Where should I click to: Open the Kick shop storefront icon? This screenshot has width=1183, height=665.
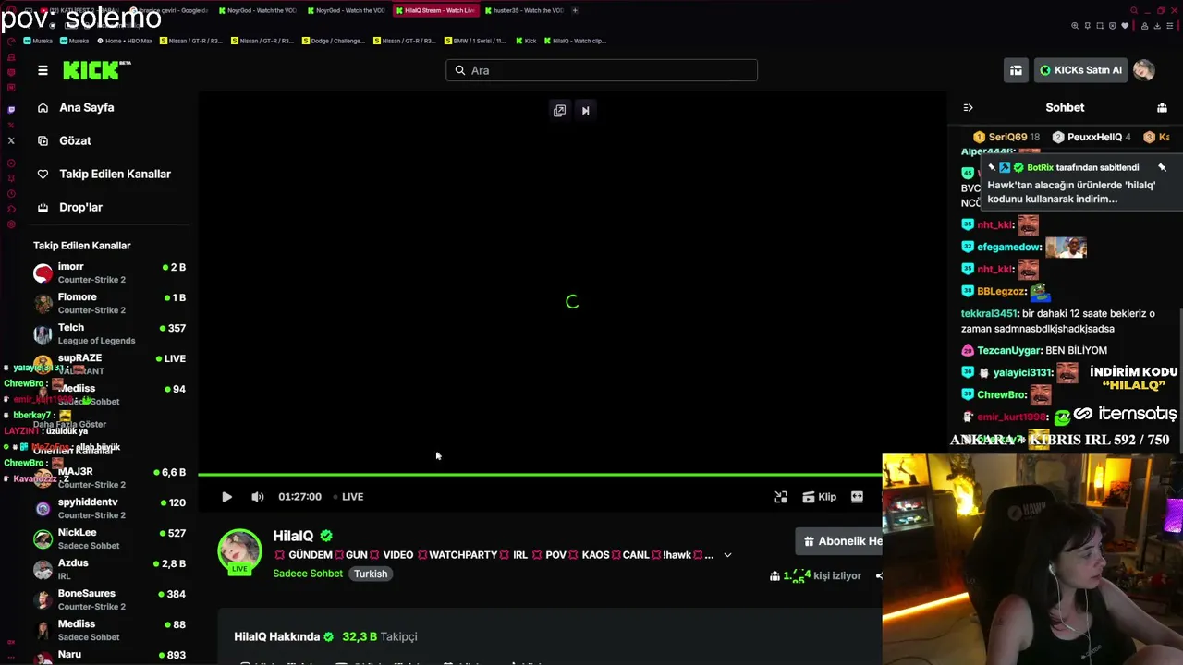[x=1016, y=70]
